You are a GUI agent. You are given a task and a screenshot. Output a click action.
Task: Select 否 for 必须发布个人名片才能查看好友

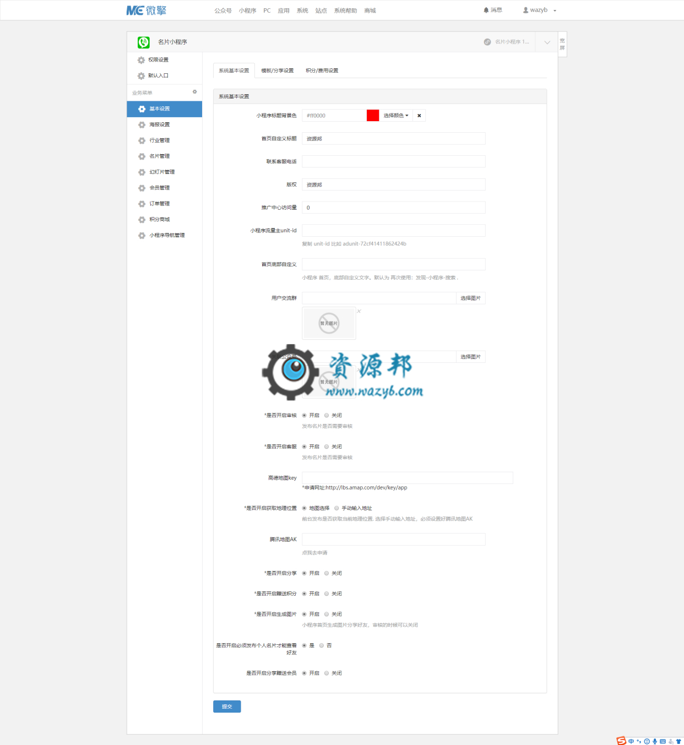pyautogui.click(x=322, y=646)
